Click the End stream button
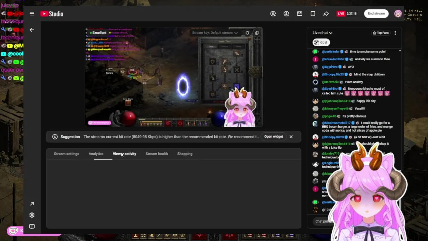The image size is (428, 241). [x=376, y=13]
